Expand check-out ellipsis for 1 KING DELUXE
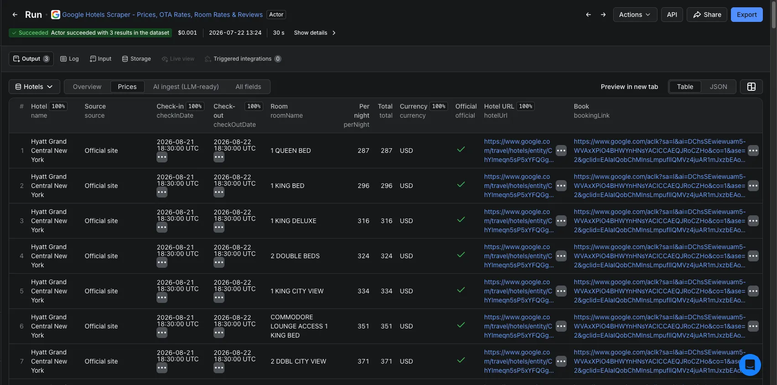 [219, 228]
